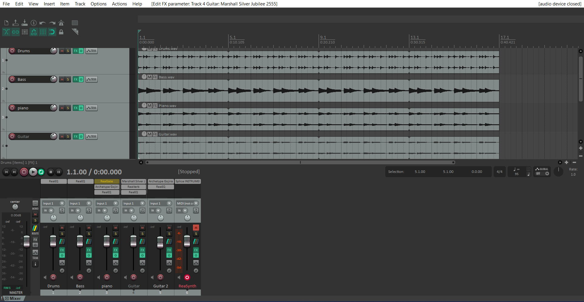Open the Options menu
Screen dimensions: 584x302
(x=98, y=4)
